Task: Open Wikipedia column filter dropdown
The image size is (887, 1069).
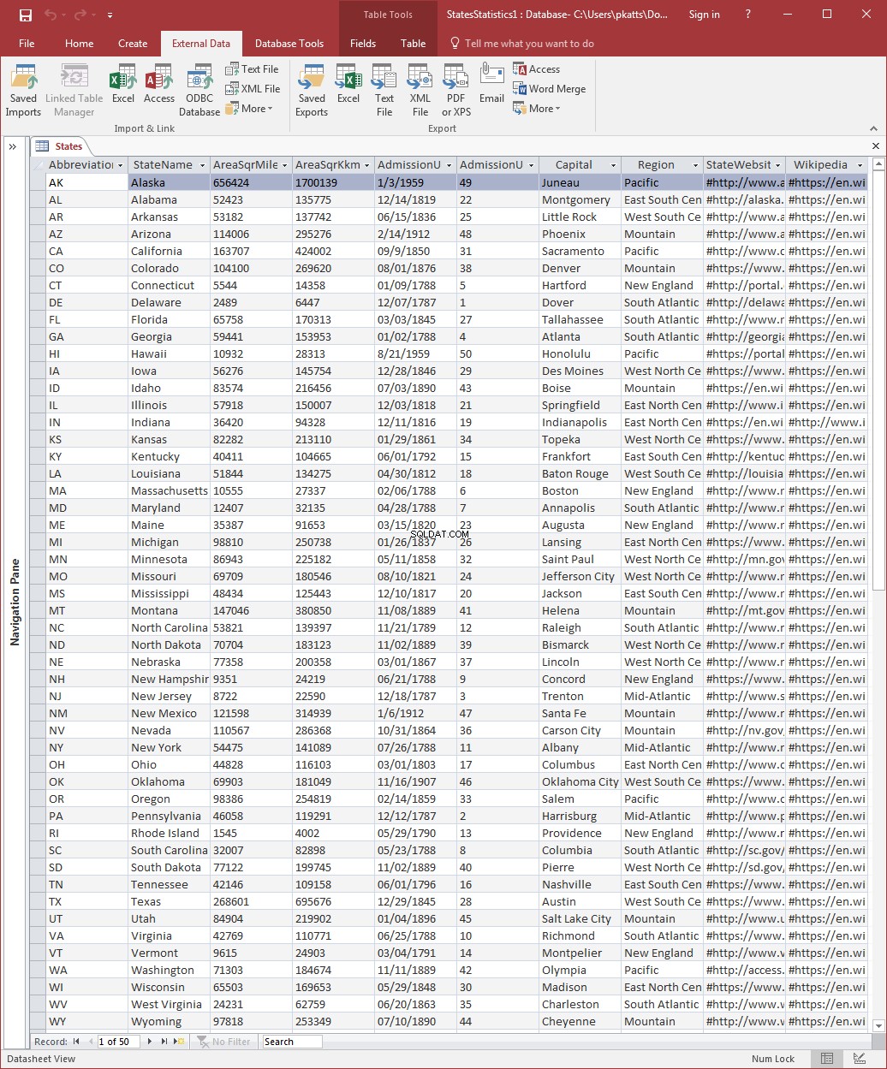Action: (x=860, y=165)
